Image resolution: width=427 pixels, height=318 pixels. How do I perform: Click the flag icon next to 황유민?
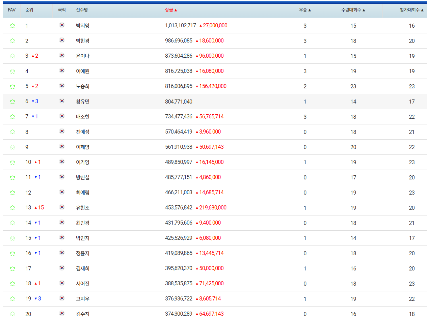point(61,101)
